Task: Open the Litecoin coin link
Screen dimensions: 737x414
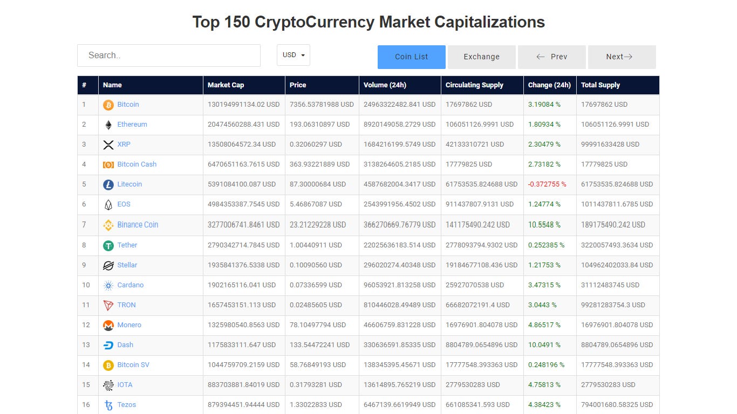Action: click(129, 184)
